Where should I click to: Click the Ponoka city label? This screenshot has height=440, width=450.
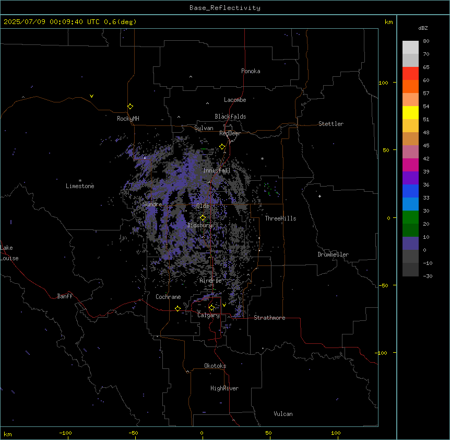251,71
